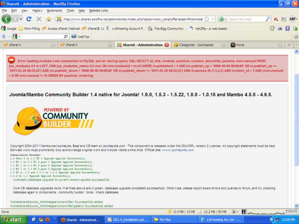The height and width of the screenshot is (224, 299).
Task: Open the File menu
Action: (x=4, y=10)
